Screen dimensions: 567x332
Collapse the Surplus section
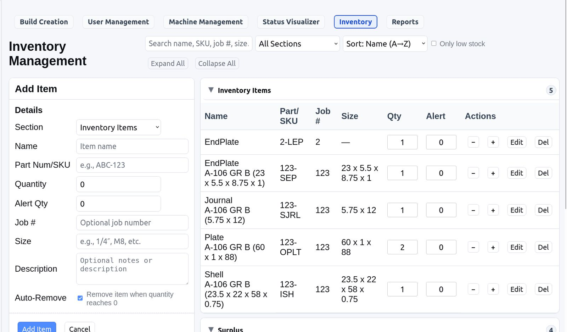[211, 329]
